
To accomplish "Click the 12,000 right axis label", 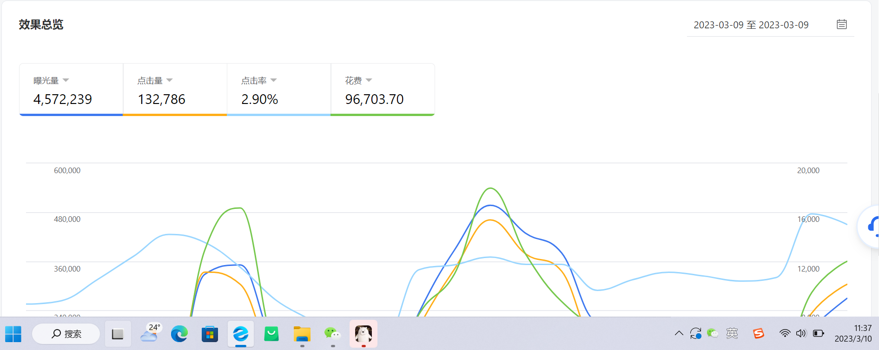I will pos(808,269).
